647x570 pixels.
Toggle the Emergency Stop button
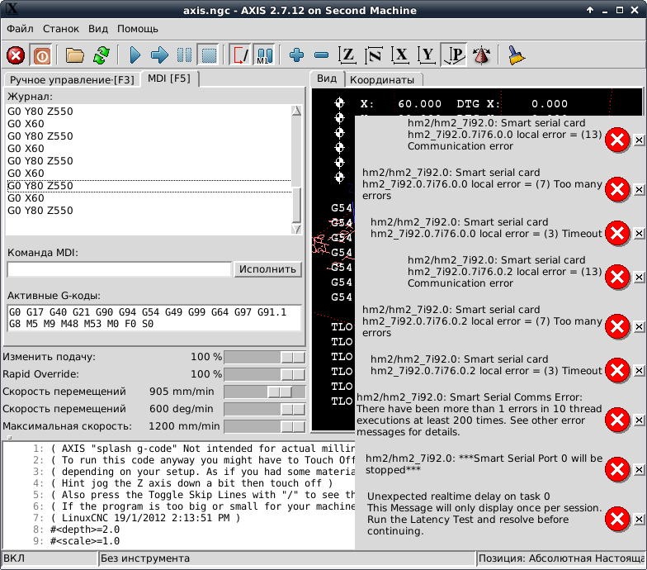click(x=16, y=55)
